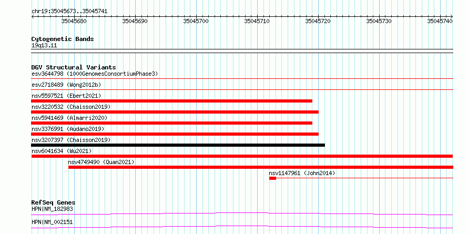Click ruler position label 35045690
Viewport: 468px width, 234px height.
point(135,21)
